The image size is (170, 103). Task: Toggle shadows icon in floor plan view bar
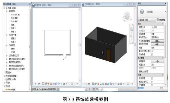pyautogui.click(x=51, y=84)
